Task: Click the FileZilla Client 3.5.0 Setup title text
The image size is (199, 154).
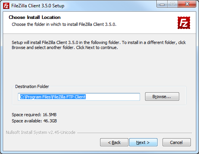Action: pos(38,6)
